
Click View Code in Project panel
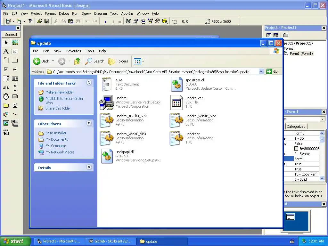(269, 35)
